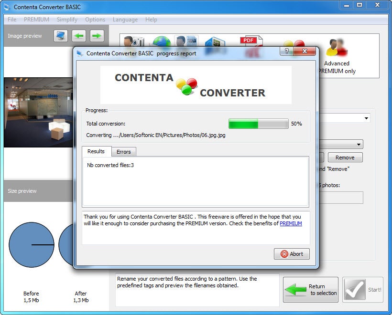The height and width of the screenshot is (315, 392).
Task: Click 'Nb converted files:3' text
Action: tap(110, 165)
